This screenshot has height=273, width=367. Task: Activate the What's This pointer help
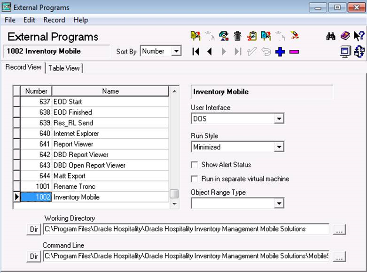(359, 36)
